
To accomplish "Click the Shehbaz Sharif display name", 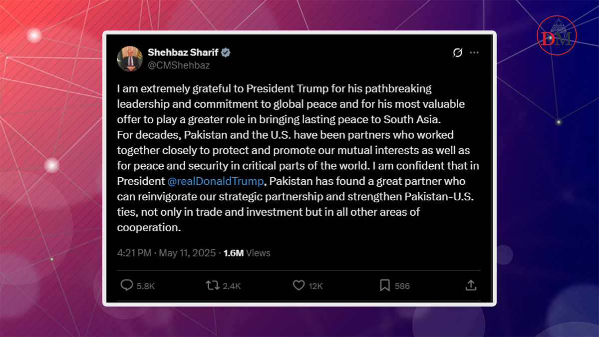I will point(183,52).
